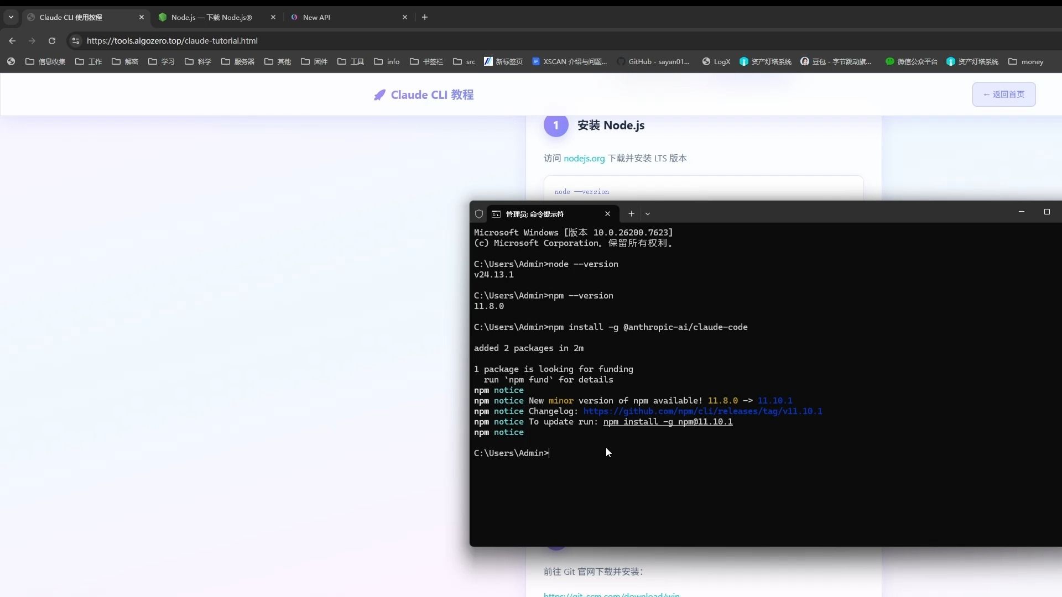Click the npm changelog GitHub URL

pos(702,411)
